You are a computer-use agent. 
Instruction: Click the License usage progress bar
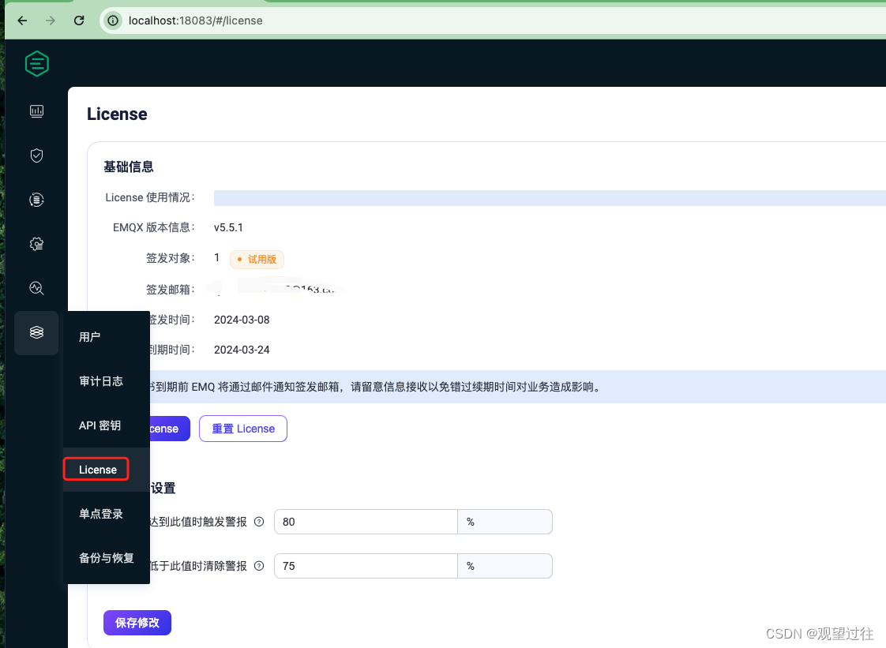[550, 198]
